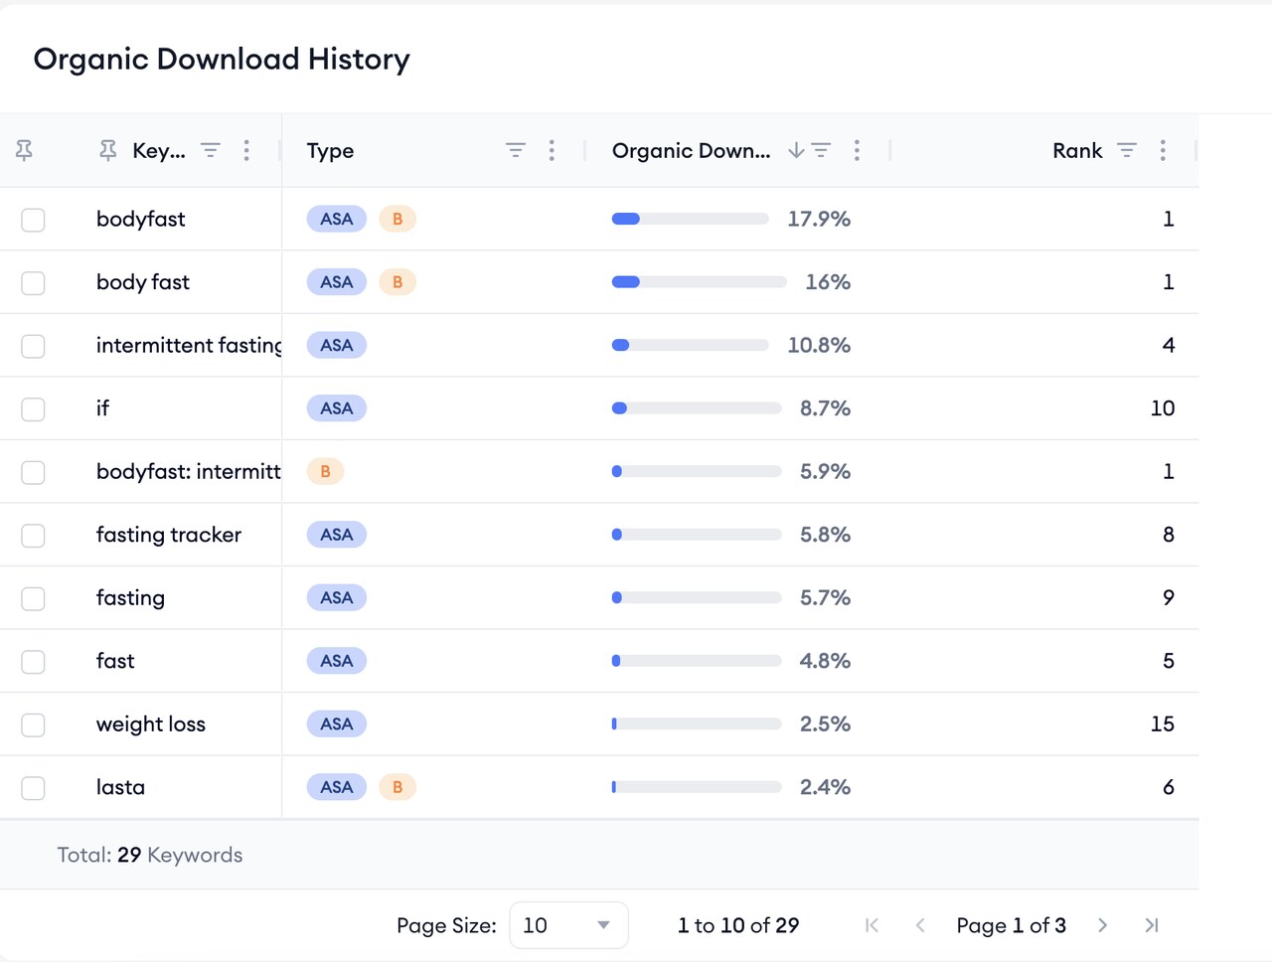Viewport: 1272px width, 962px height.
Task: Click the Total: 29 Keywords text
Action: click(150, 855)
